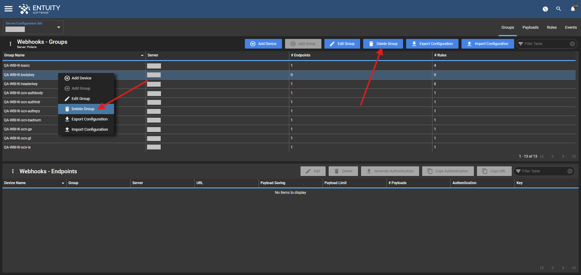Go to first page of Endpoints table
Screen dimensions: 581x275
tap(542, 268)
